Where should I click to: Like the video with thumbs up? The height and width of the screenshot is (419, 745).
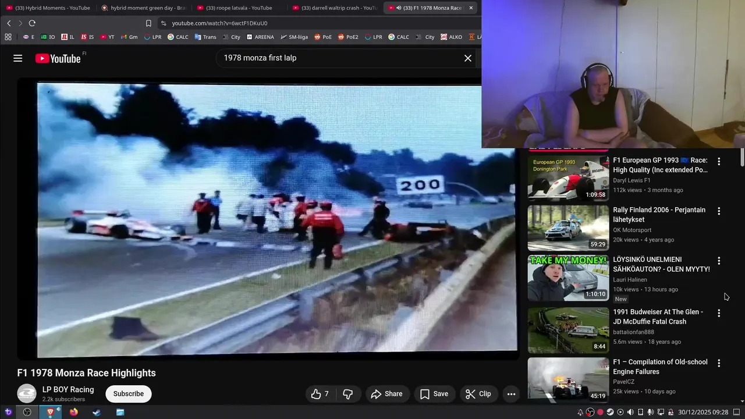tap(320, 394)
